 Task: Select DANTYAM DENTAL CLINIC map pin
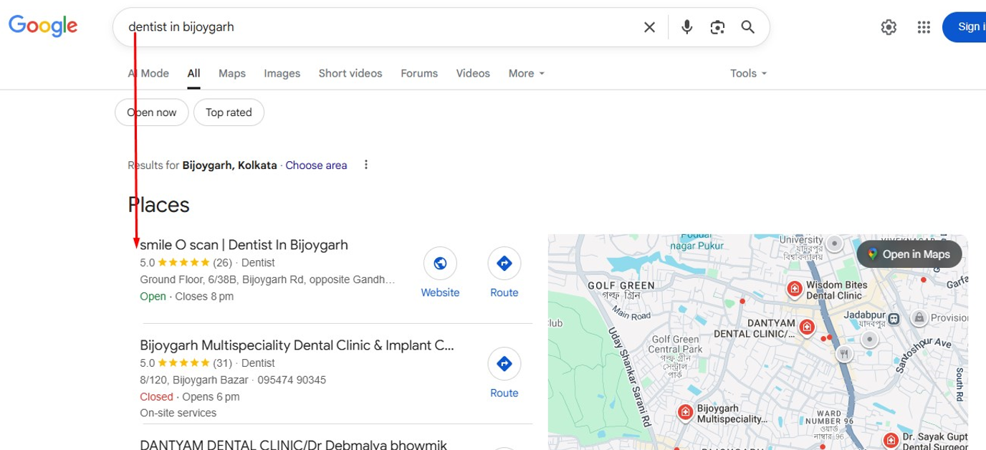pyautogui.click(x=807, y=327)
